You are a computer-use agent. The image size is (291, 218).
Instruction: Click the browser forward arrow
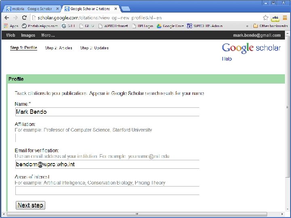point(16,18)
